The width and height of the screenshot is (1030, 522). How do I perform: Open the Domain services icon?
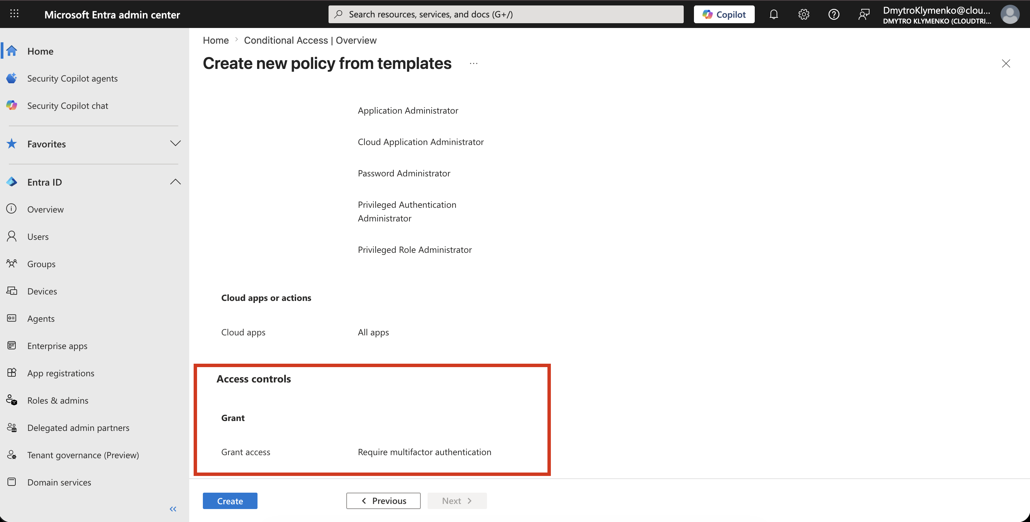[12, 482]
